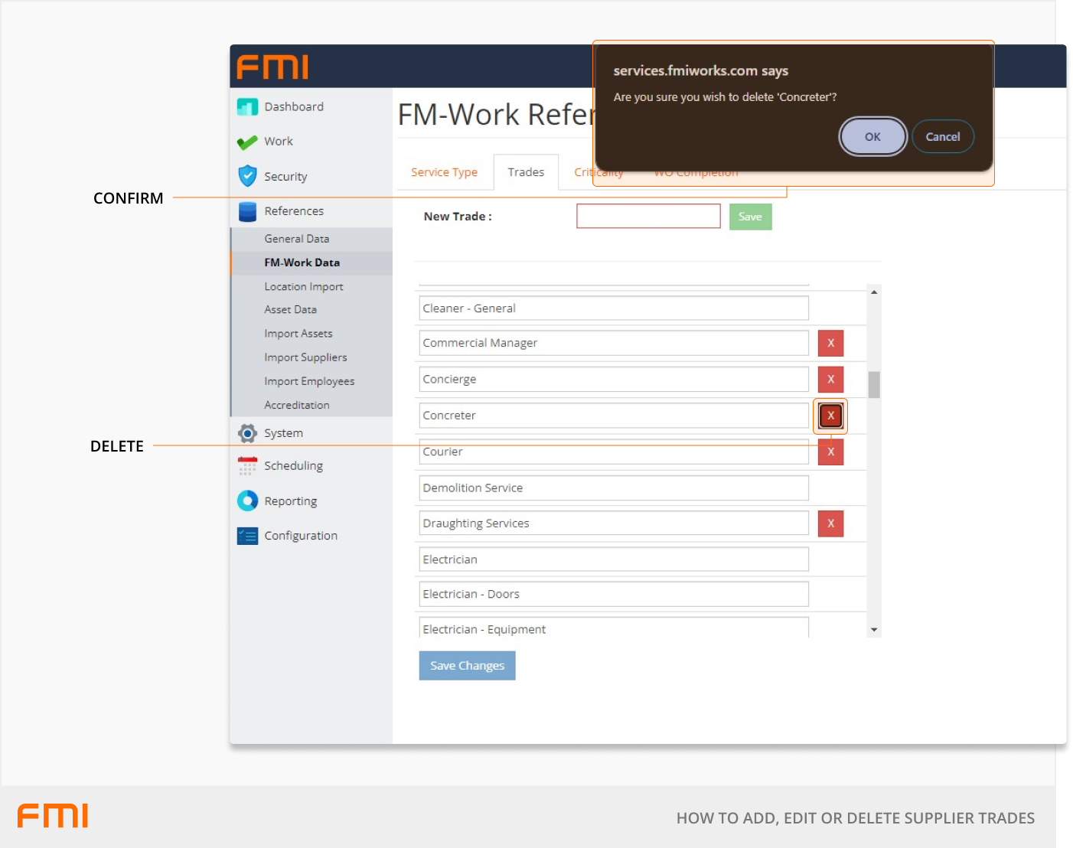Click the Configuration checklist icon
Viewport: 1073px width, 848px height.
(x=247, y=536)
